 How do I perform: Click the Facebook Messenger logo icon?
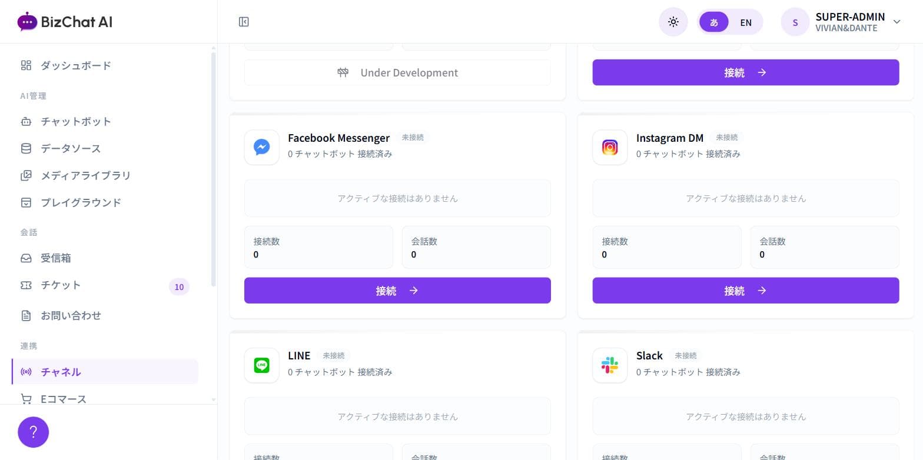(x=262, y=147)
